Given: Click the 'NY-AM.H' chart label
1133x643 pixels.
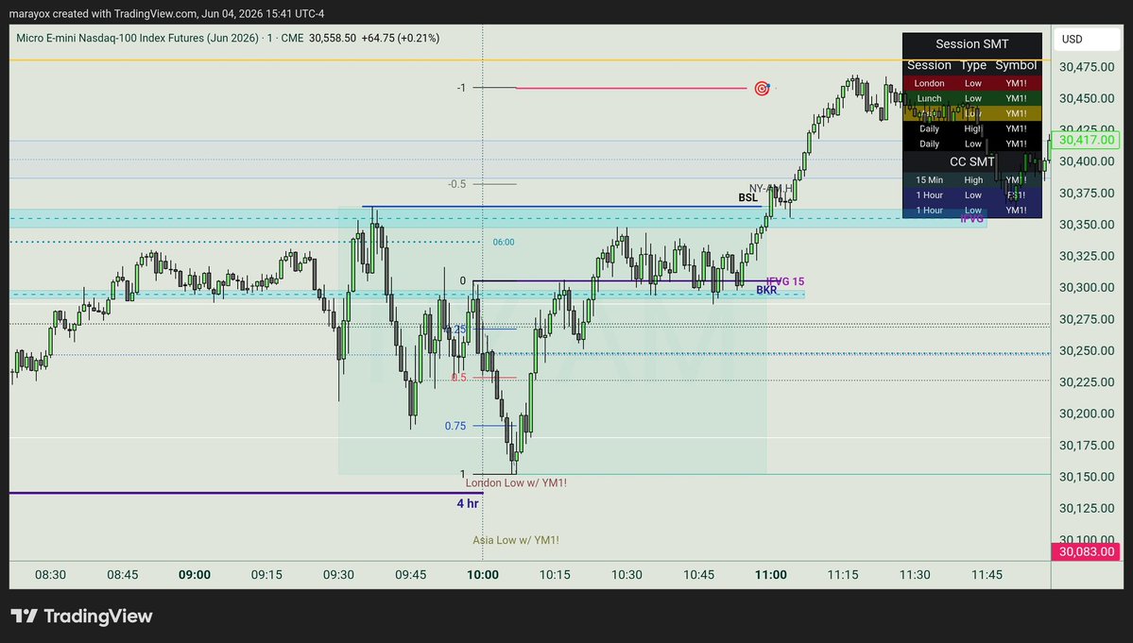Looking at the screenshot, I should pyautogui.click(x=770, y=188).
